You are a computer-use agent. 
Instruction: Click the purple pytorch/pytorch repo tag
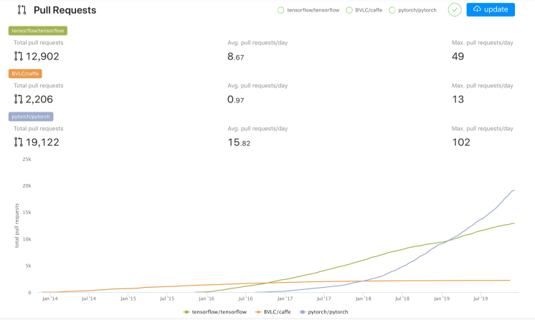pyautogui.click(x=31, y=116)
